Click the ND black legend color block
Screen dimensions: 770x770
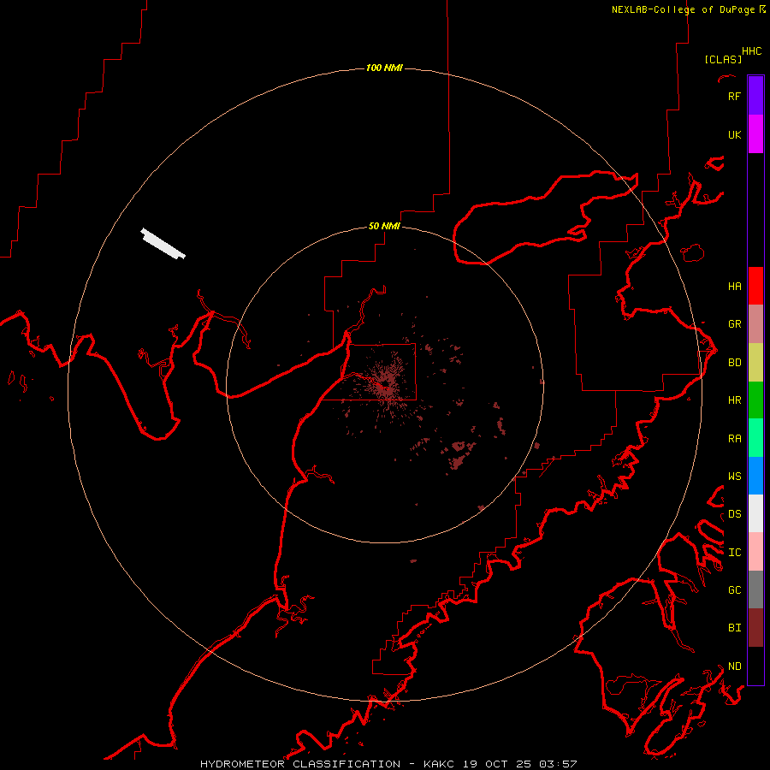tap(755, 666)
